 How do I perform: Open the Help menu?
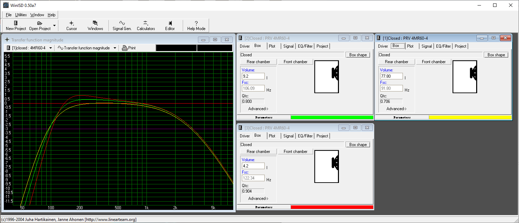pos(51,15)
